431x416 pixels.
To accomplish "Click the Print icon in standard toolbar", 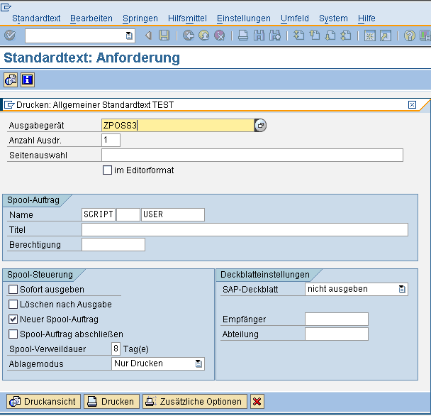I will (x=243, y=35).
